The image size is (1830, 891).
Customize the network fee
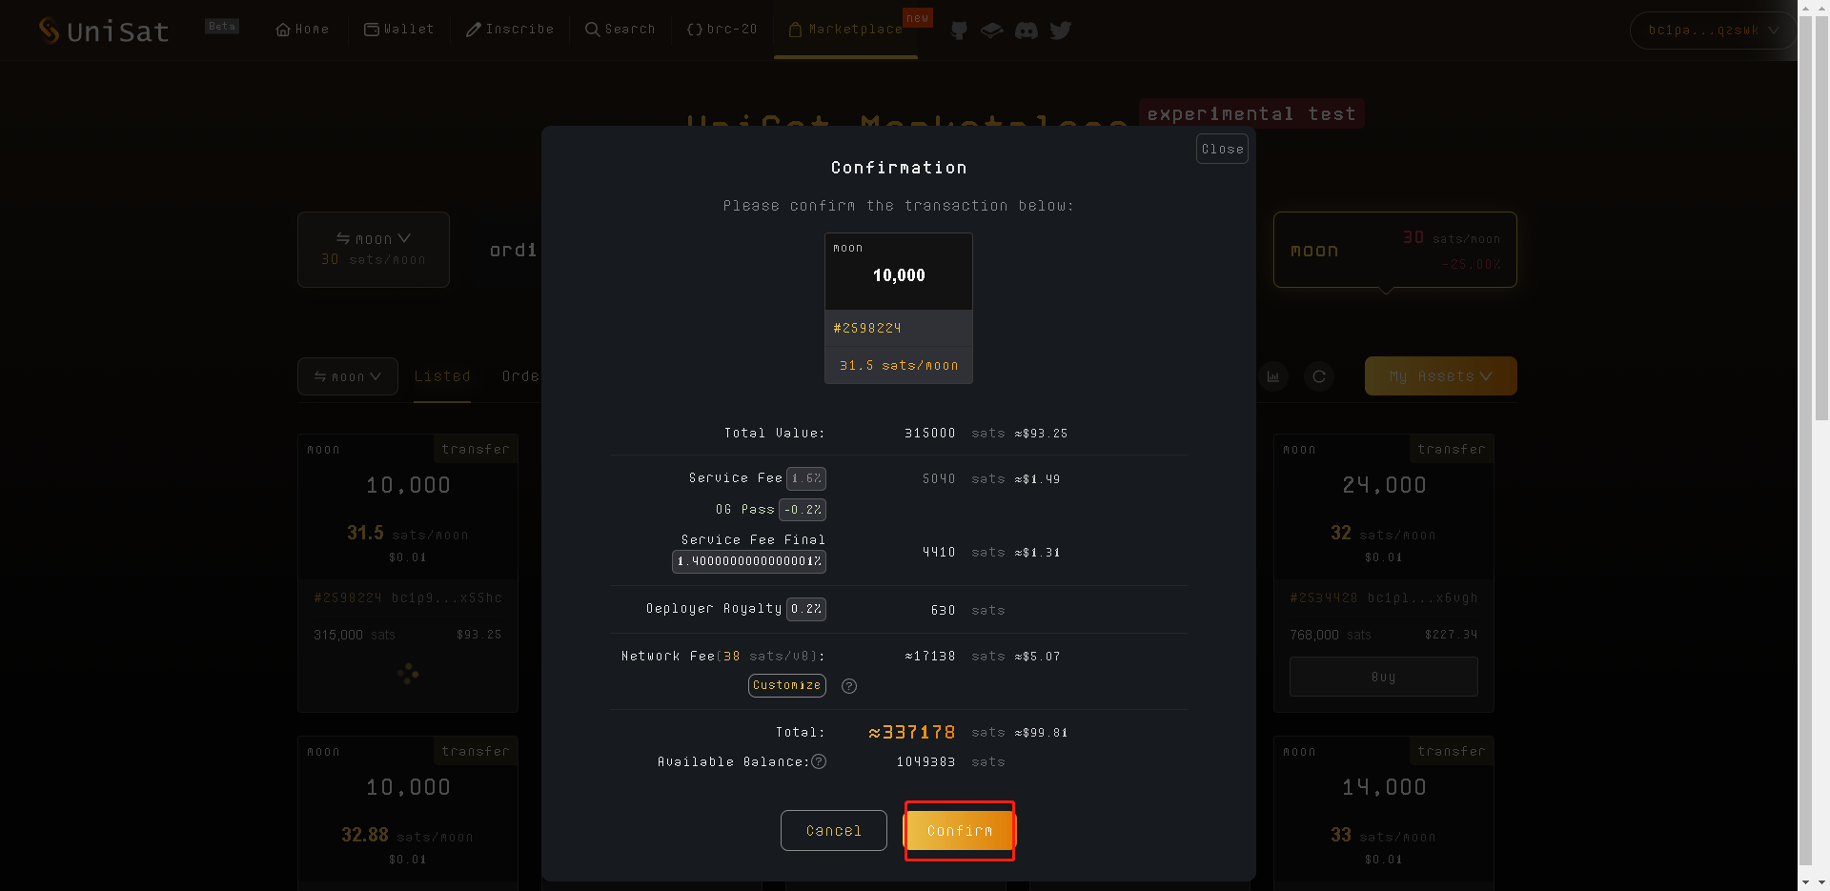(x=787, y=685)
